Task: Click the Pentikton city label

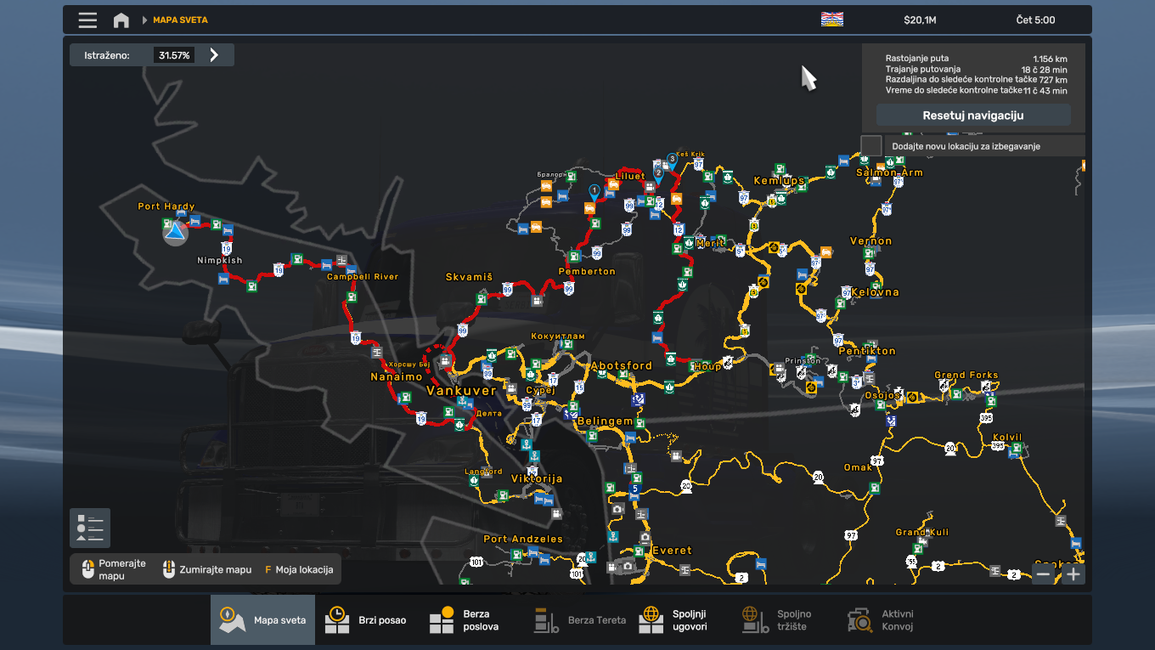Action: (x=867, y=351)
